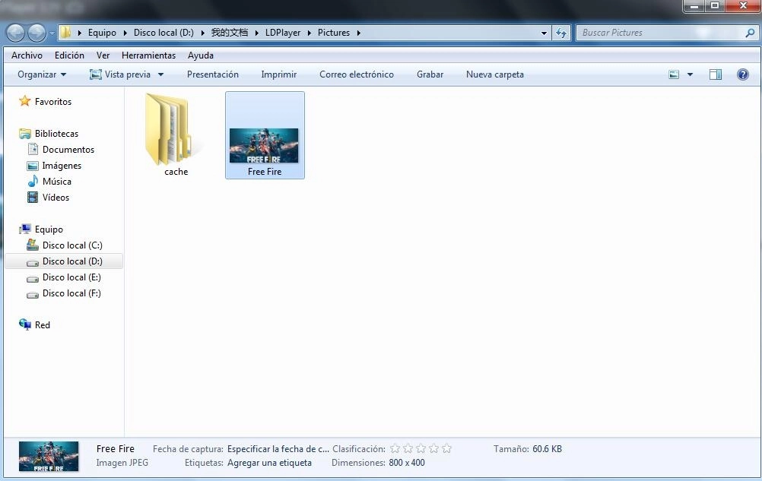Open the Edición menu
This screenshot has width=762, height=481.
pyautogui.click(x=69, y=55)
